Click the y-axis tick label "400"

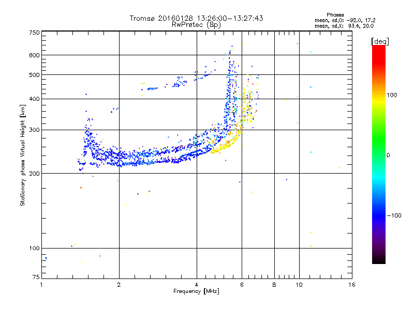click(x=35, y=99)
